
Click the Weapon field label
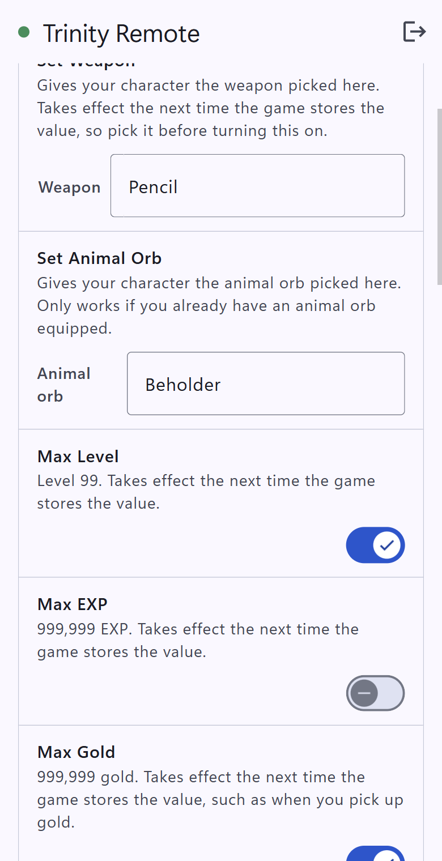(69, 187)
